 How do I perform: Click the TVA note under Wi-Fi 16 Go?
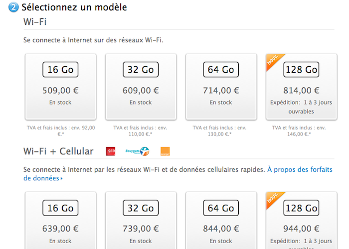tap(61, 131)
